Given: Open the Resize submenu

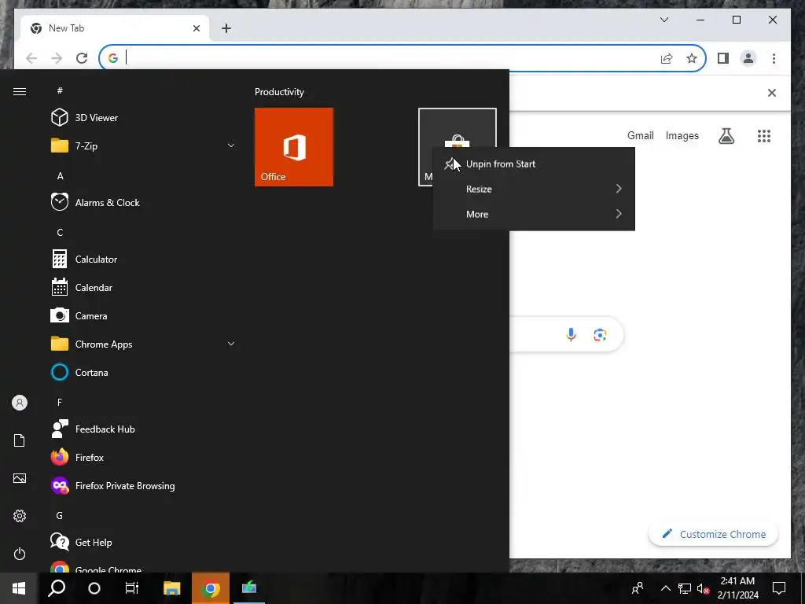Looking at the screenshot, I should [534, 189].
